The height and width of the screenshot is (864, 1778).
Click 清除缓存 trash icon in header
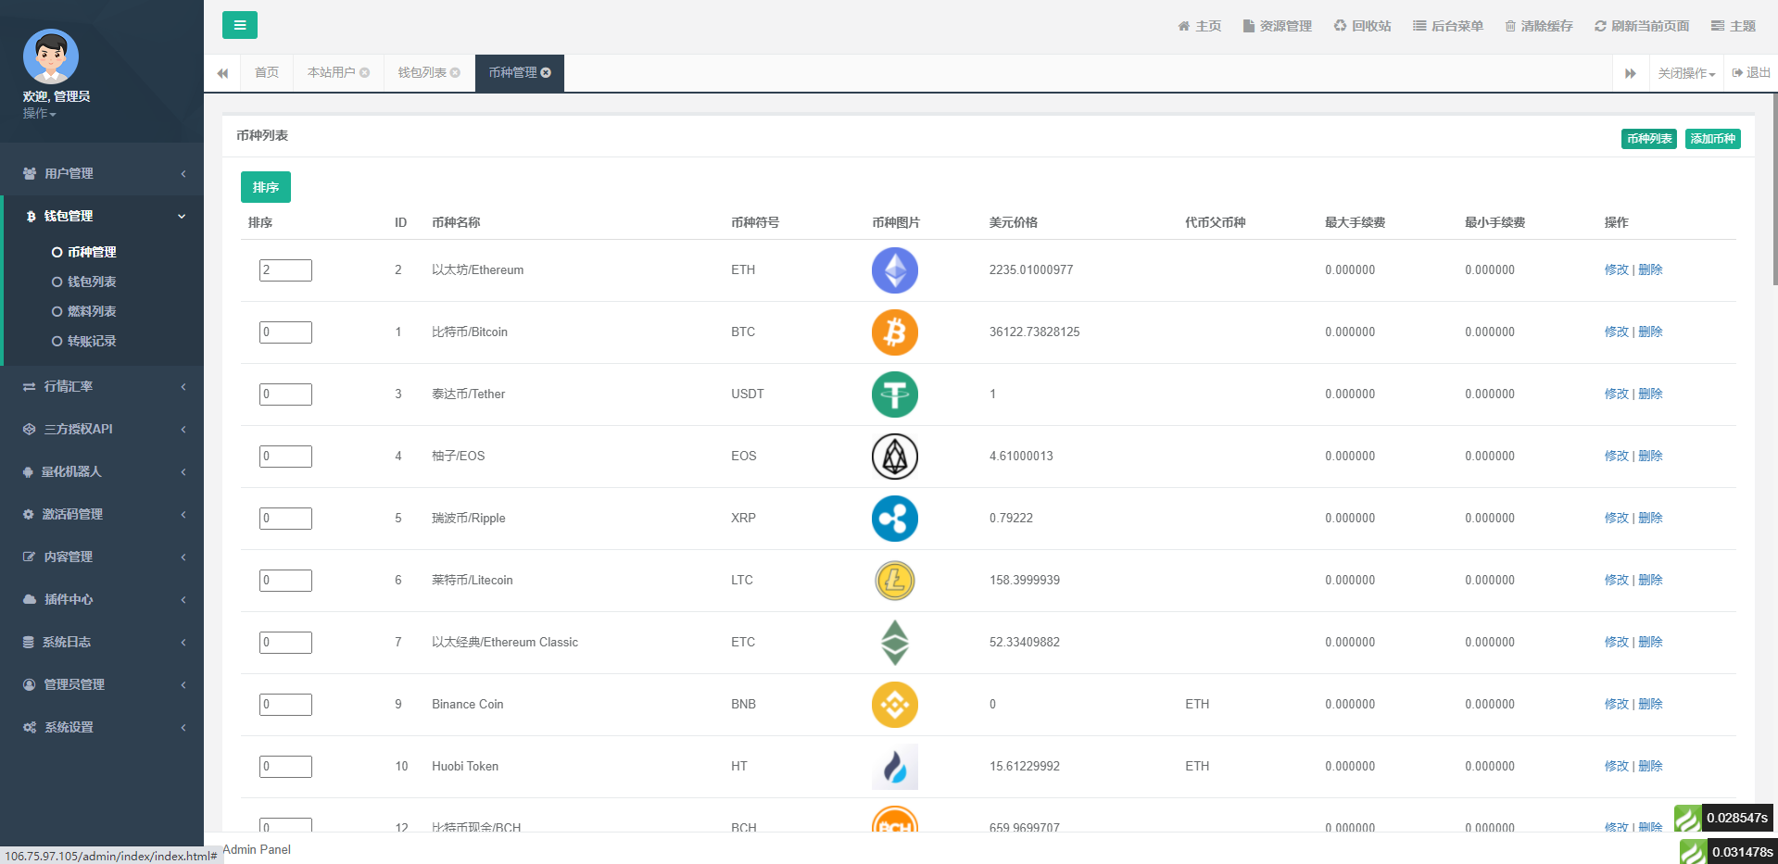(1510, 26)
